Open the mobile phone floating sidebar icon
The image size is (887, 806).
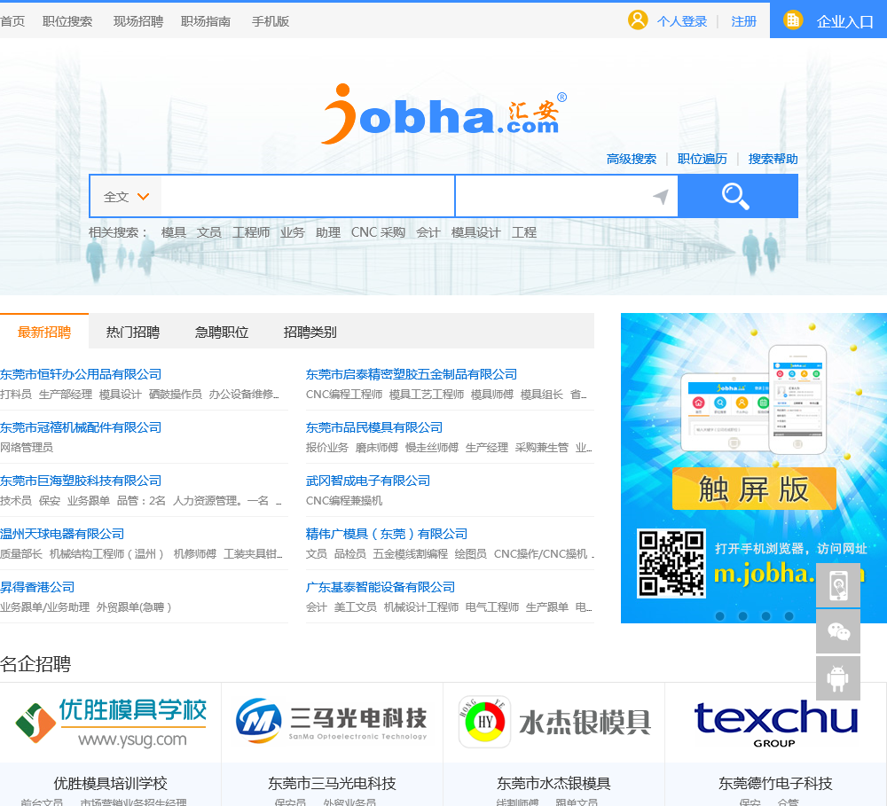click(838, 585)
